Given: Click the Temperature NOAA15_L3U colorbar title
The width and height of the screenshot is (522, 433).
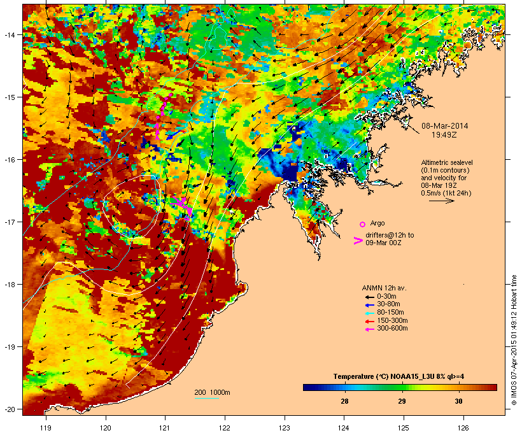Looking at the screenshot, I should click(x=399, y=377).
